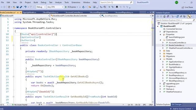Collapse the Controllers folder in Solution Explorer
This screenshot has height=110, width=196.
click(x=160, y=40)
